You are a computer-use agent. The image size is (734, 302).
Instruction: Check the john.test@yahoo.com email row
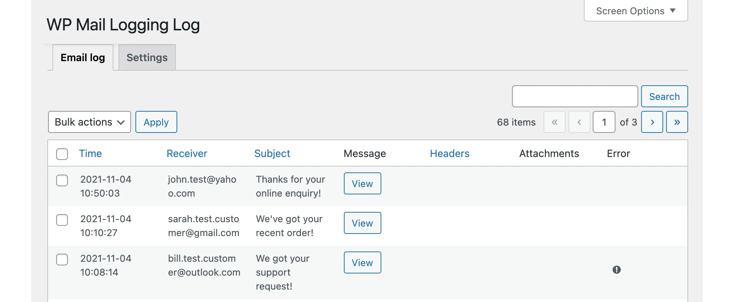(62, 180)
